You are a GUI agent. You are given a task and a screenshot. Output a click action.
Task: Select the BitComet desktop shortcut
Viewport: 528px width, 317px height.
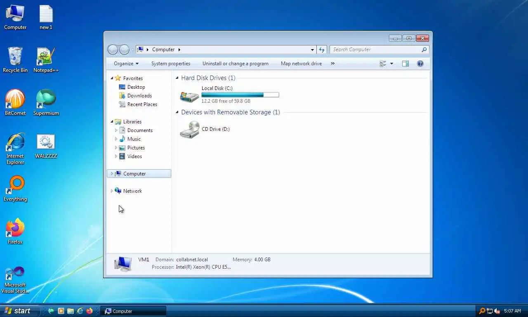(15, 103)
